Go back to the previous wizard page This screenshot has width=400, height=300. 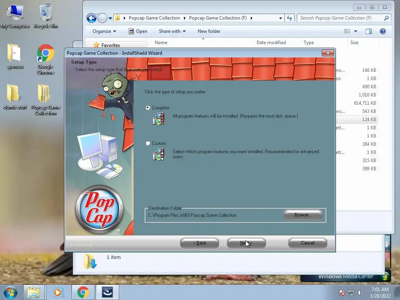(x=200, y=243)
